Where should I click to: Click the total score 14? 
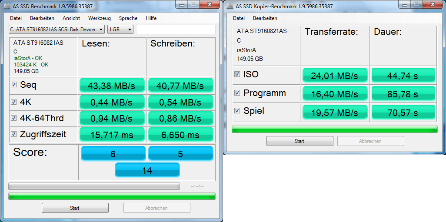(147, 170)
